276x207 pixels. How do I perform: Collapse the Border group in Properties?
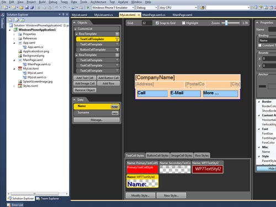point(259,102)
